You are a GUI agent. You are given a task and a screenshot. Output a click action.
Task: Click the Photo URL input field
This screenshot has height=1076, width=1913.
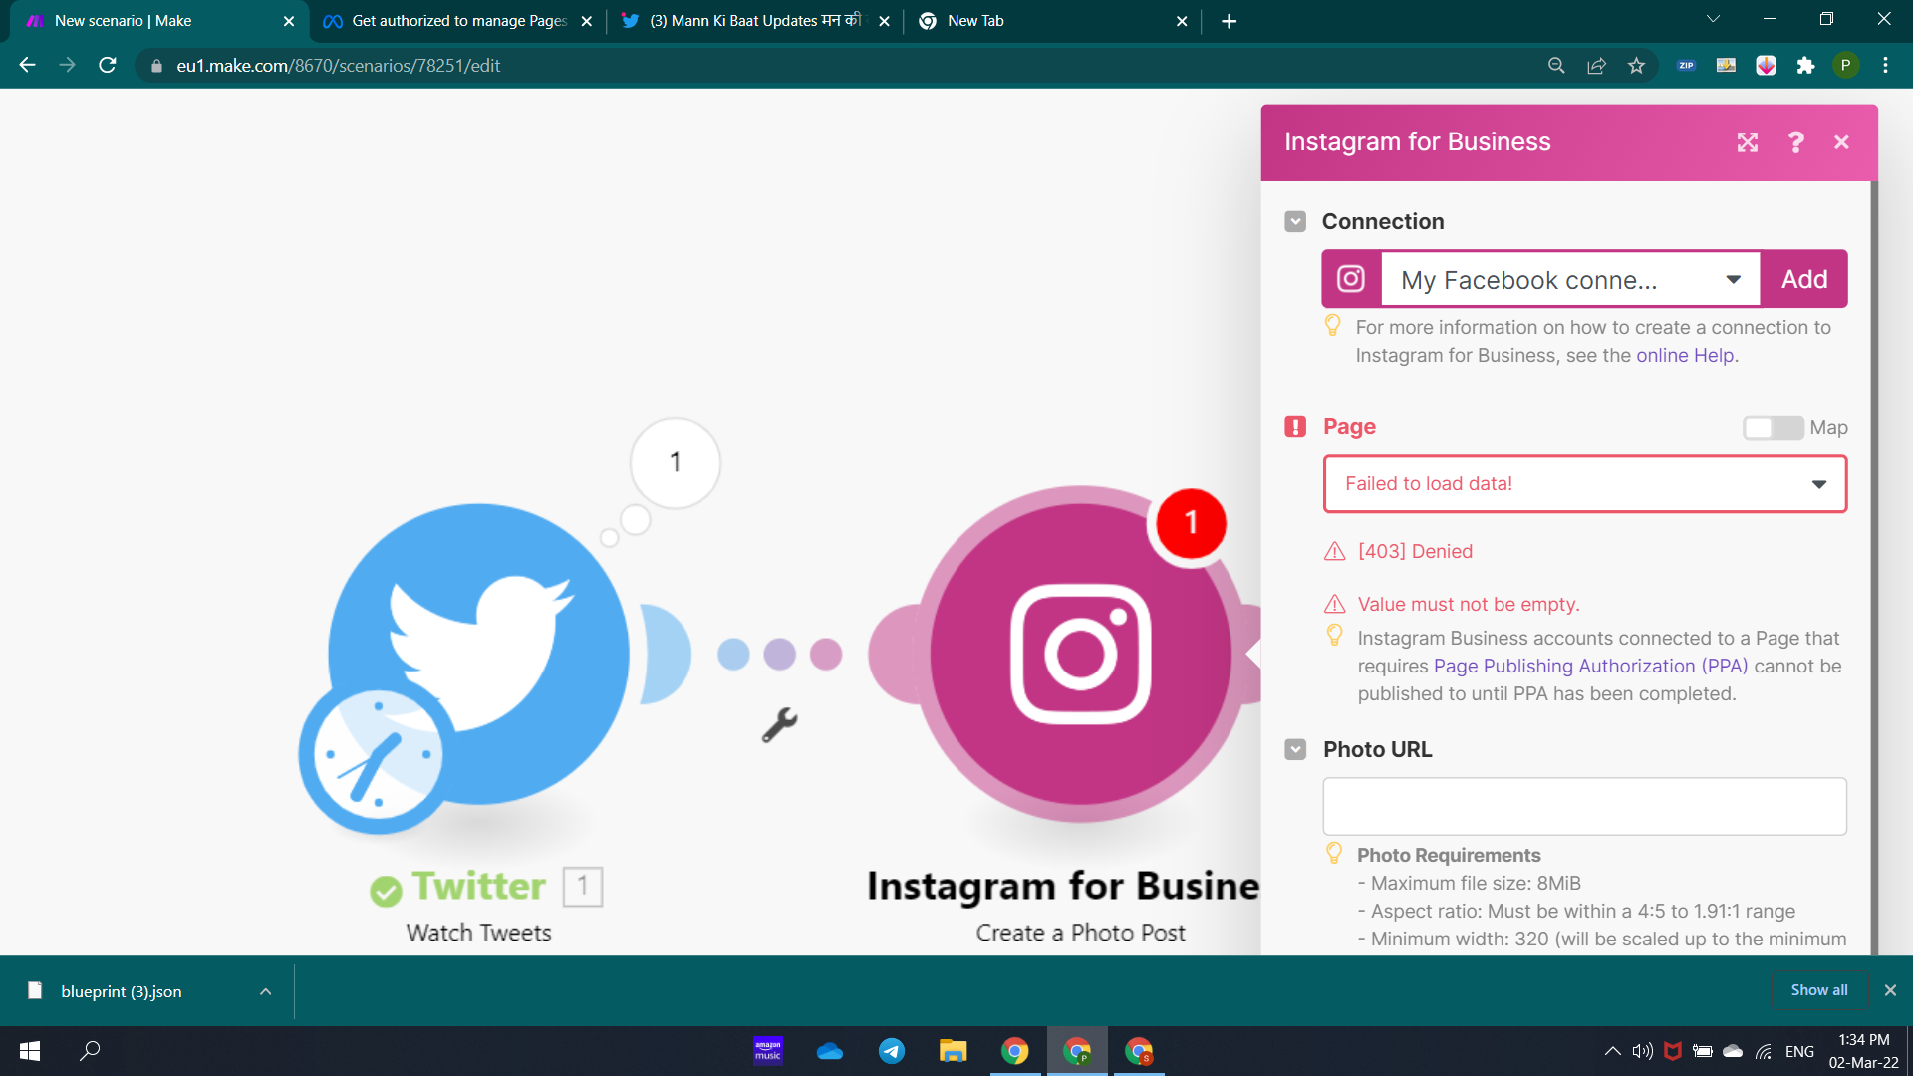(1584, 807)
